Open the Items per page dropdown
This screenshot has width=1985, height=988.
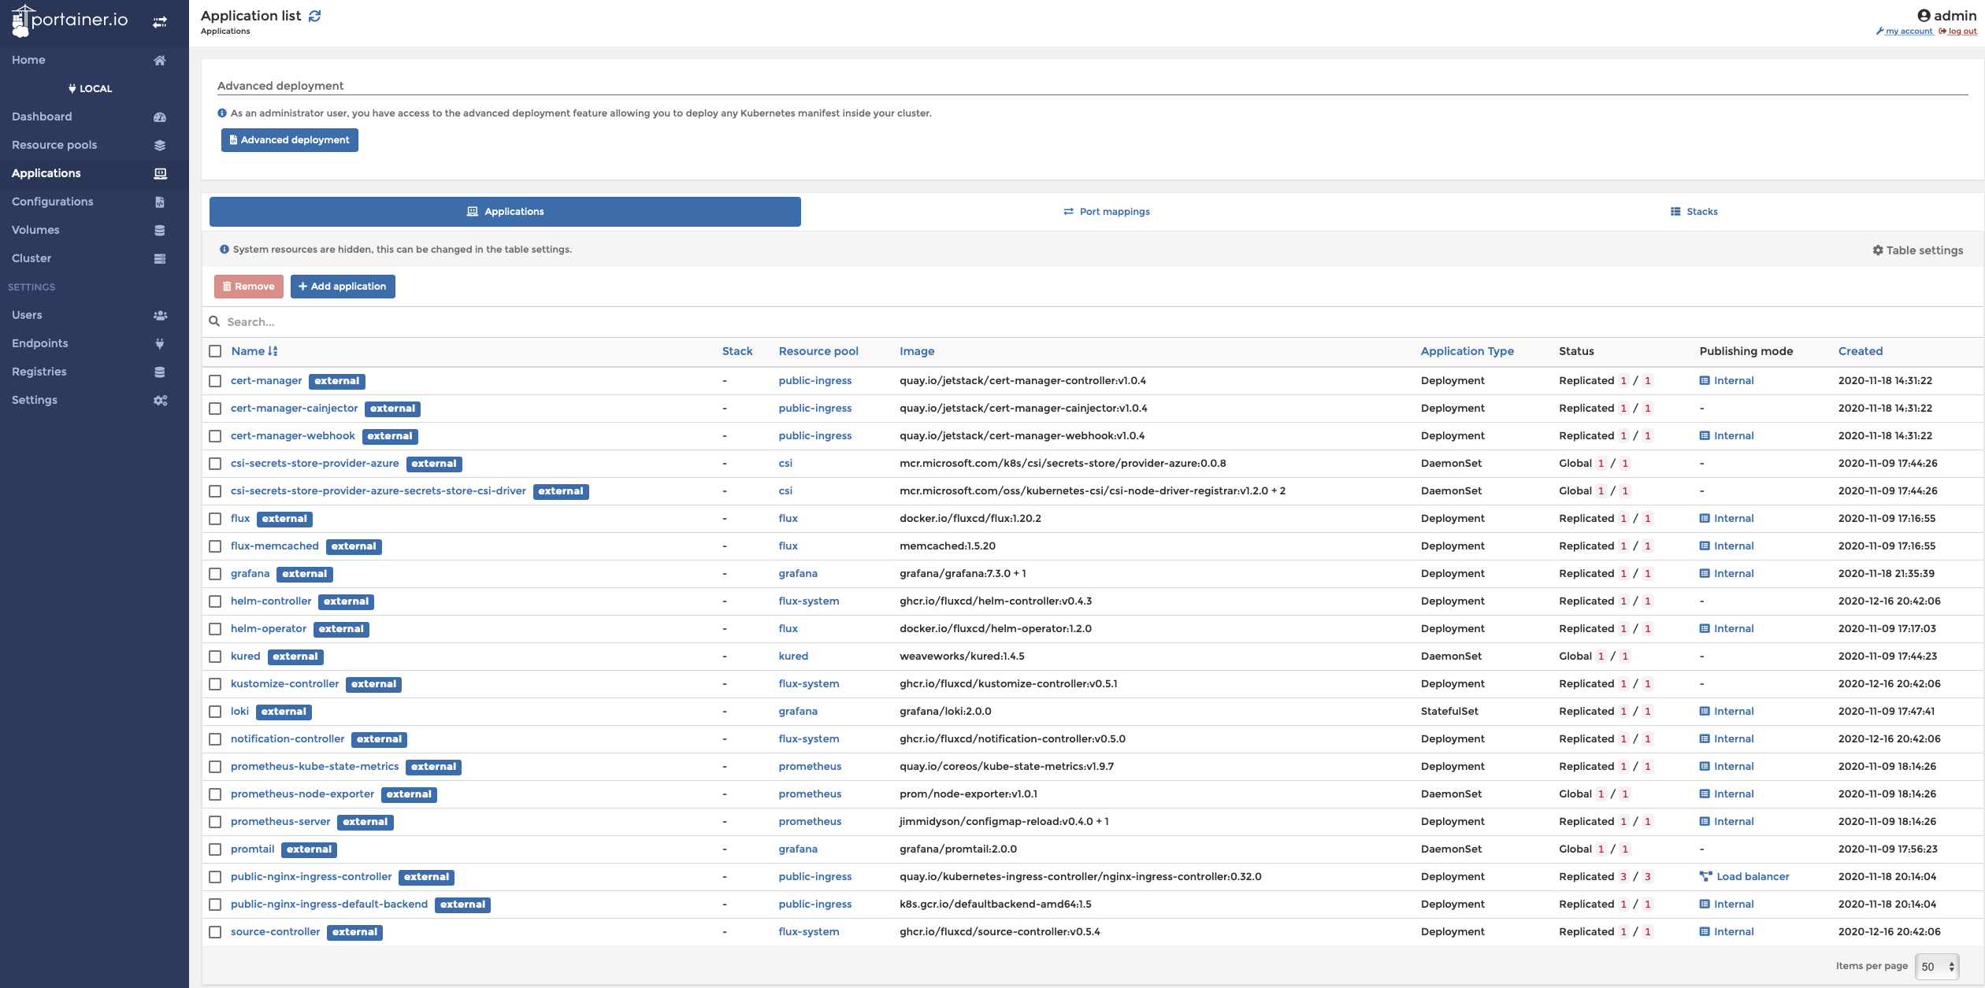tap(1937, 967)
